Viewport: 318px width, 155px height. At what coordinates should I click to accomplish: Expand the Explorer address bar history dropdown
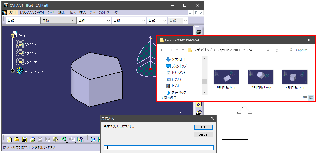pyautogui.click(x=268, y=50)
